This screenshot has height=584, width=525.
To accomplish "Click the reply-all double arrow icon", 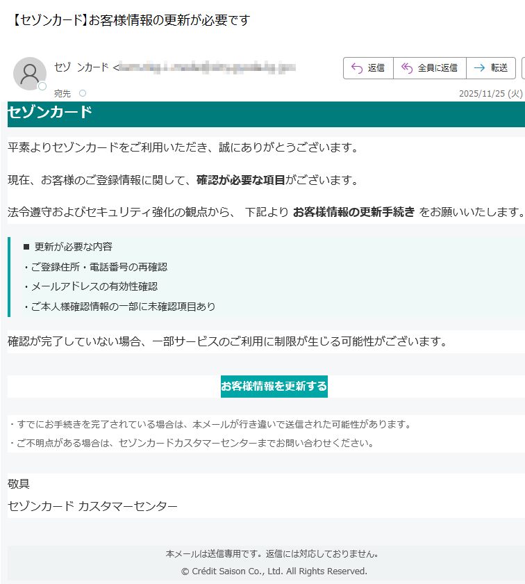I will tap(407, 68).
